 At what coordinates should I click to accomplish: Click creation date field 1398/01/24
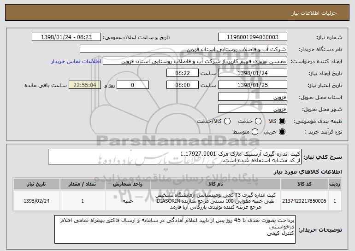click(x=253, y=73)
